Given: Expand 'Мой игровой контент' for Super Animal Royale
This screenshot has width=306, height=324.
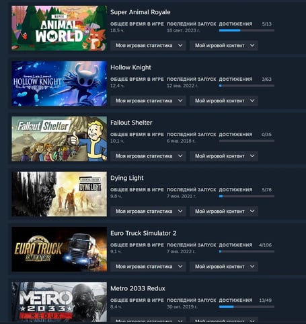Looking at the screenshot, I should (224, 46).
